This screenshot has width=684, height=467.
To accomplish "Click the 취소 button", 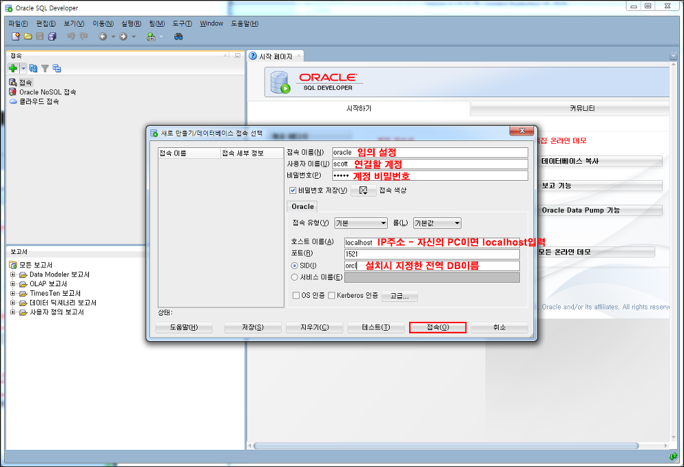I will [x=499, y=327].
